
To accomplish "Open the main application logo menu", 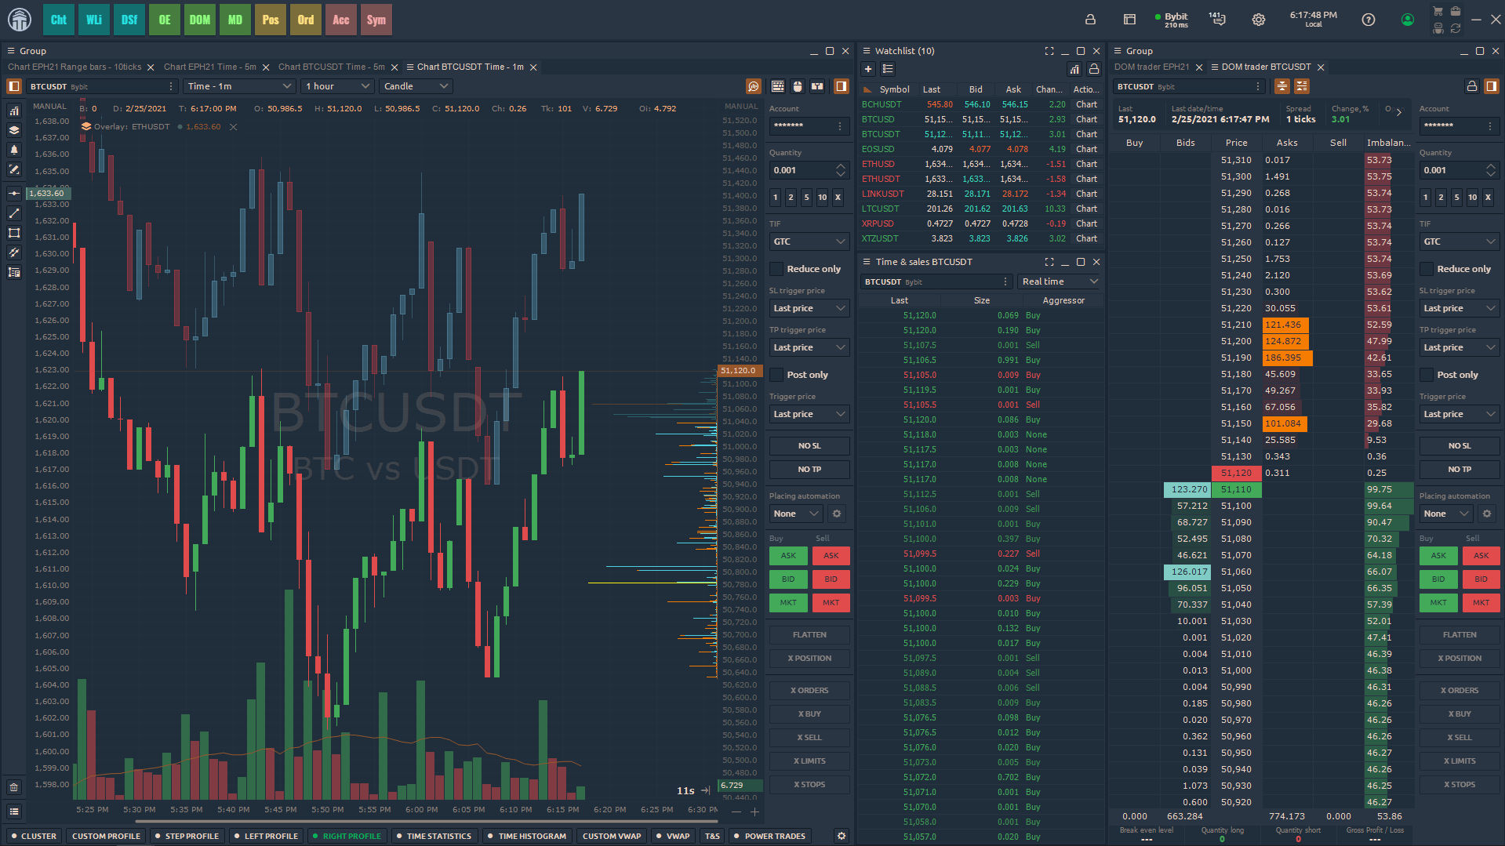I will pyautogui.click(x=20, y=20).
